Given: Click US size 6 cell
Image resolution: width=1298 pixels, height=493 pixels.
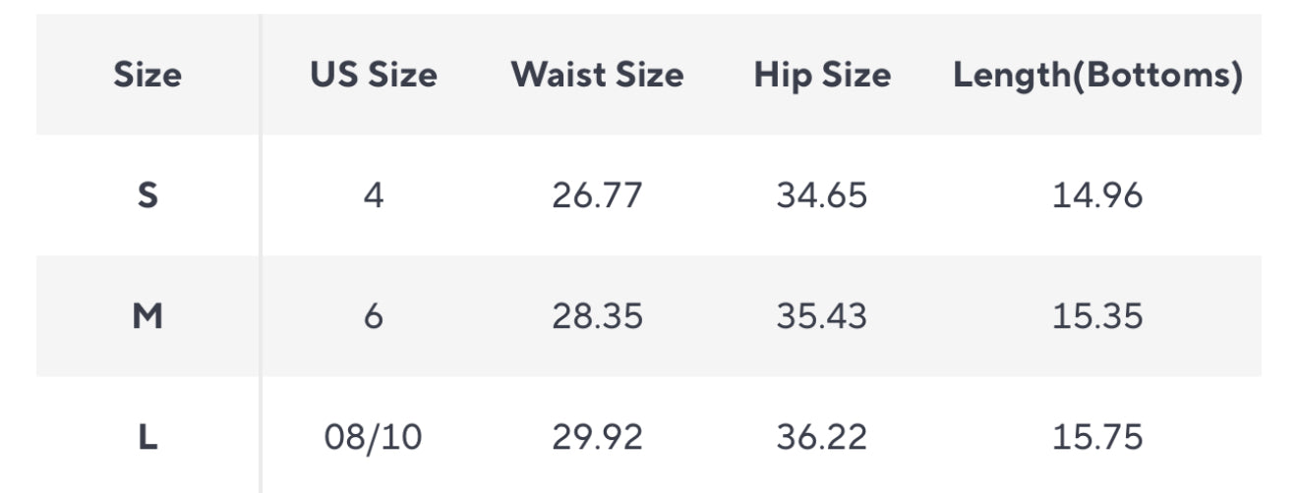Looking at the screenshot, I should click(x=374, y=316).
